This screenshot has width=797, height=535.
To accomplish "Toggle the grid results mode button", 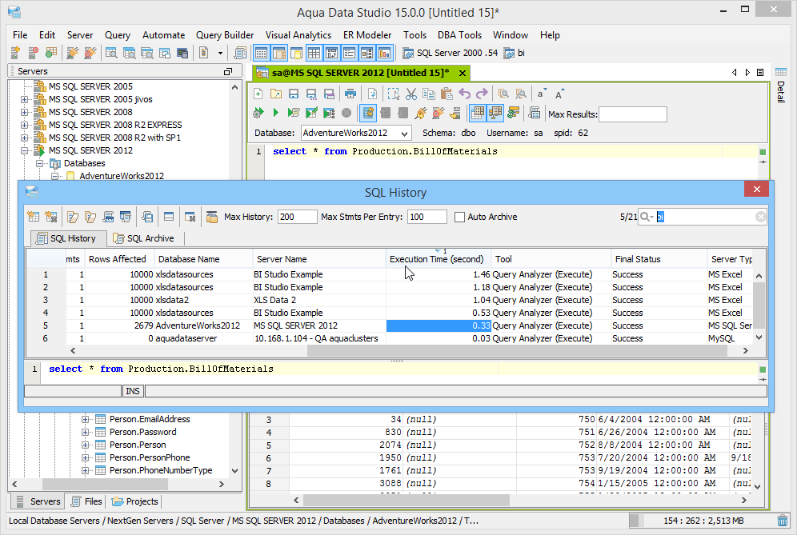I will [477, 113].
